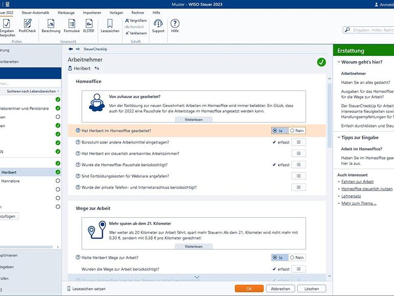394x296 pixels.
Task: Select Nein for Wege zur Arbeit
Action: pos(297,258)
